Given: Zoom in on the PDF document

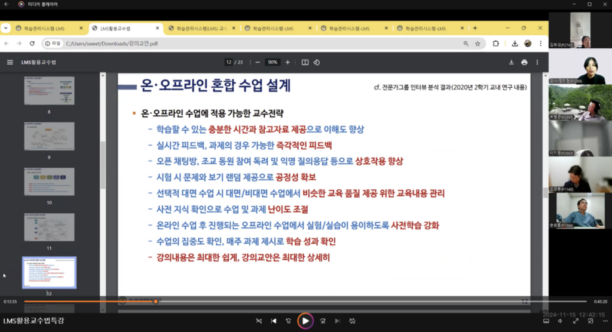Looking at the screenshot, I should click(287, 62).
